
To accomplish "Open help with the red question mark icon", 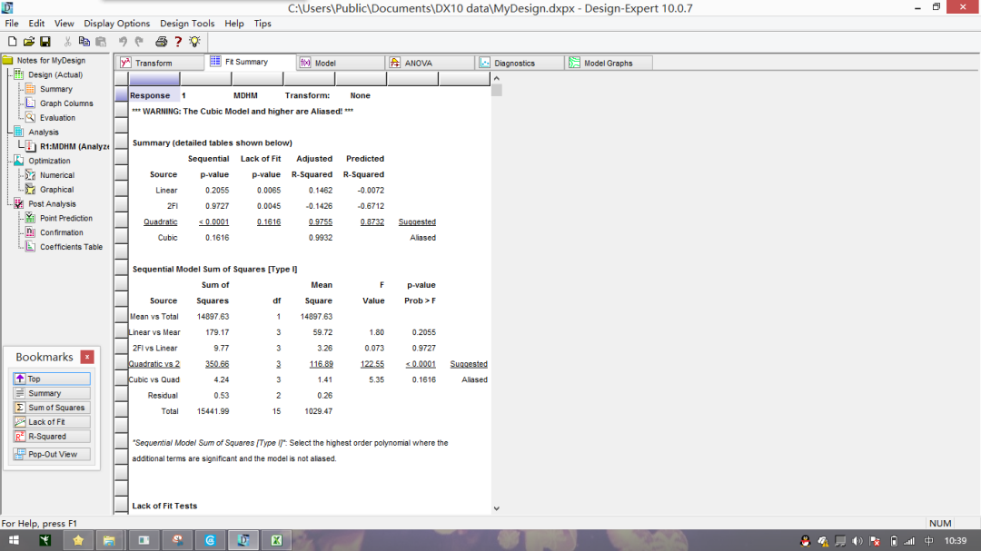I will [178, 41].
